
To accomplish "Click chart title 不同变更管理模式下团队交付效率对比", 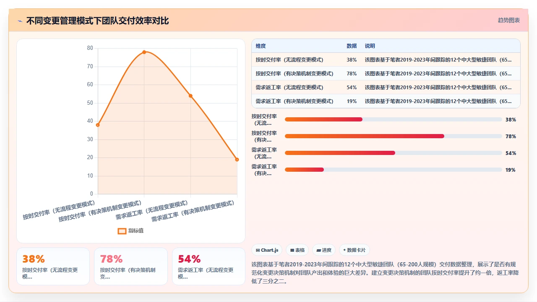I will [97, 21].
